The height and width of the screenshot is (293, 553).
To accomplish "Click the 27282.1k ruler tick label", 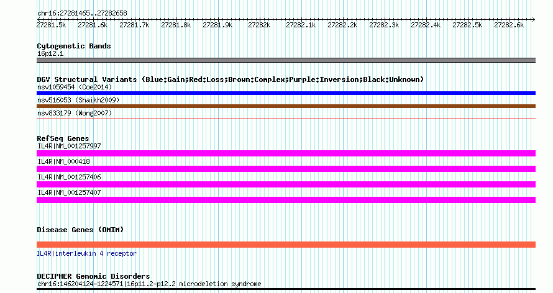I will point(301,25).
